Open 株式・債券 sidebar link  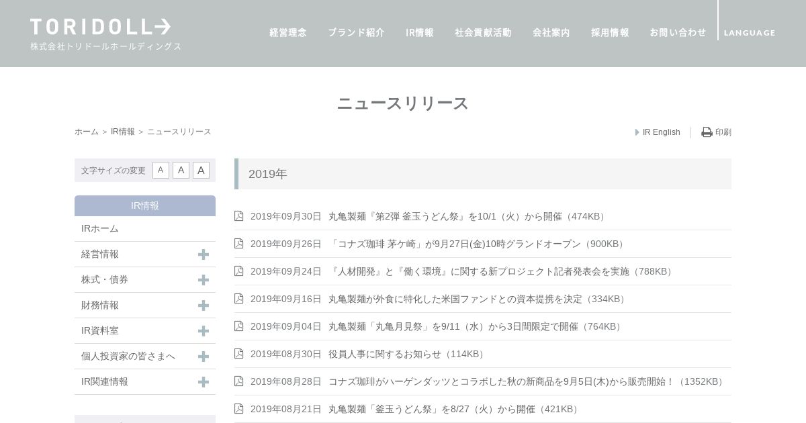pyautogui.click(x=105, y=279)
